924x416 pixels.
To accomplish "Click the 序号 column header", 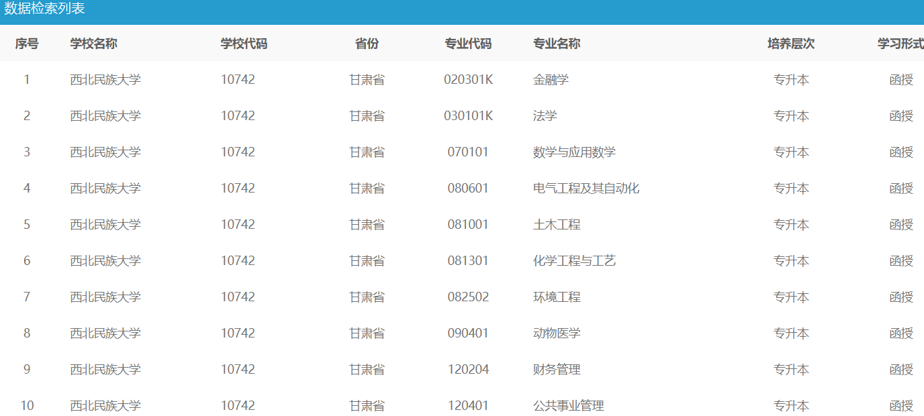I will pos(27,44).
